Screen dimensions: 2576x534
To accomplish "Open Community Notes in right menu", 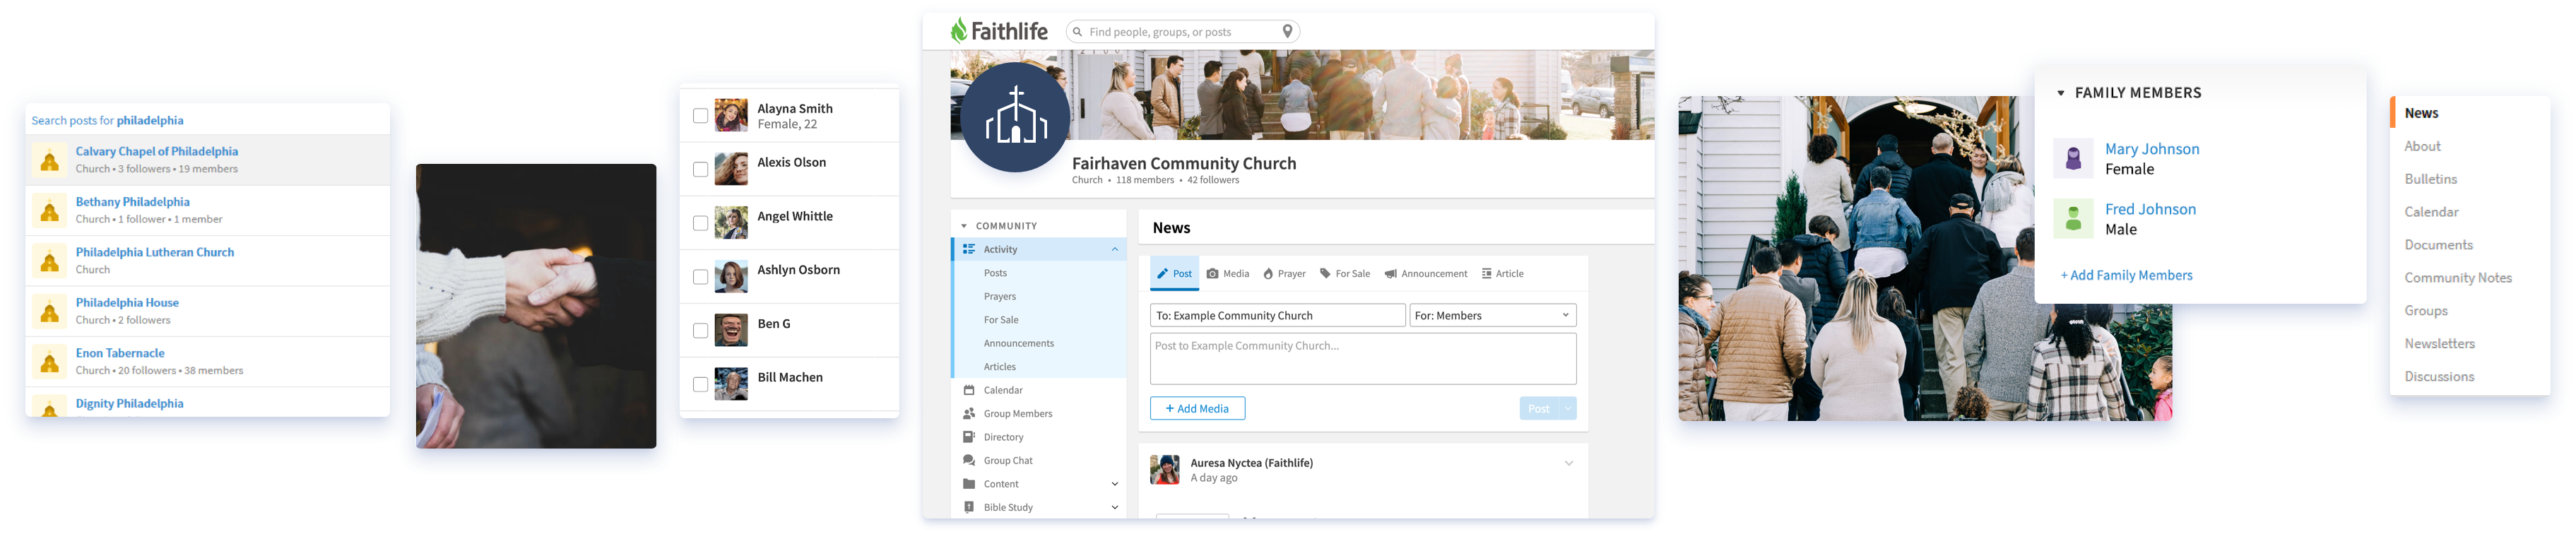I will (x=2457, y=278).
